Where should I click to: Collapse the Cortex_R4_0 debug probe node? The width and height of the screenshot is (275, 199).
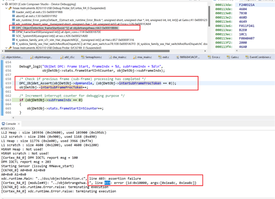coord(6,8)
